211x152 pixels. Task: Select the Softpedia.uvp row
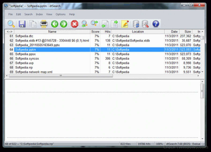pos(103,63)
